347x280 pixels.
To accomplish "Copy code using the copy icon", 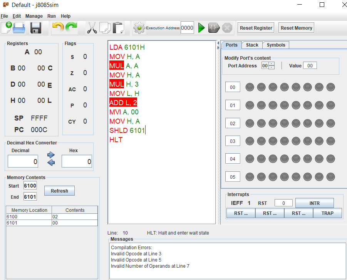I will pos(105,27).
